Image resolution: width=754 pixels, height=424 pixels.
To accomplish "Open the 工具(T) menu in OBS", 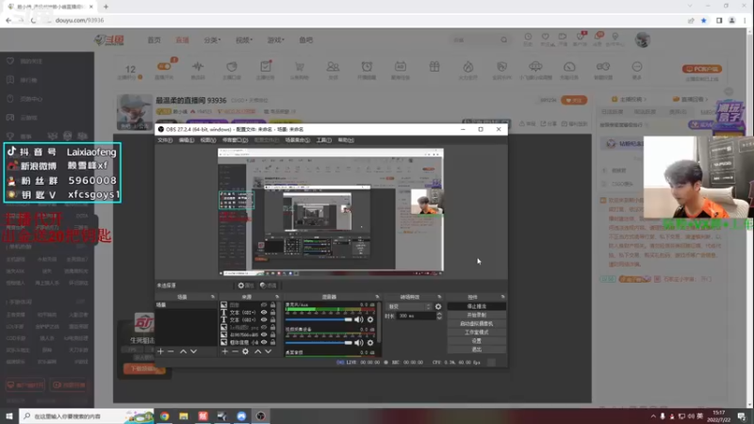I will click(323, 139).
